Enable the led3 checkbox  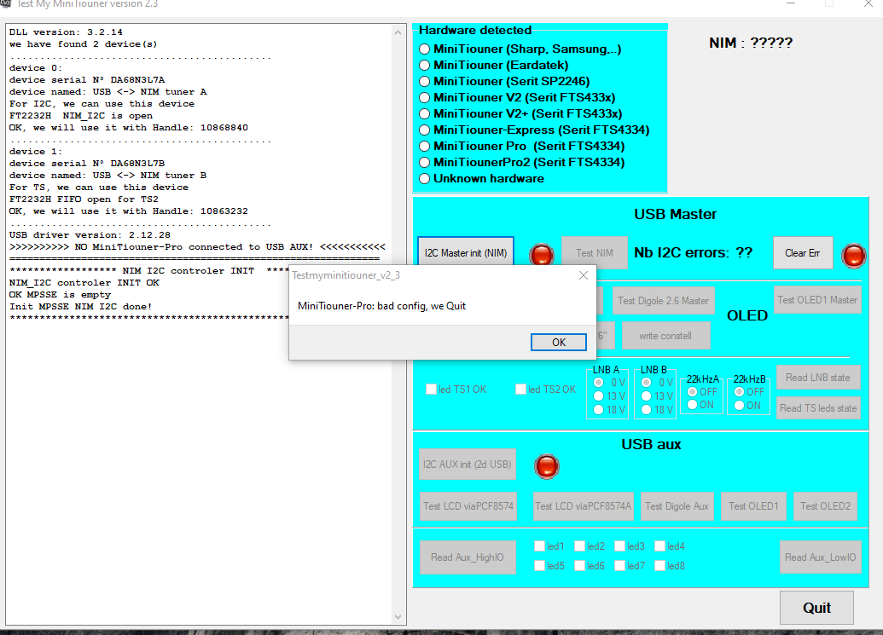click(620, 546)
